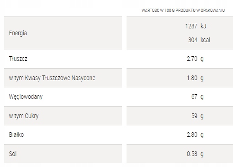Select the 1287 kJ energy value
Image resolution: width=233 pixels, height=167 pixels.
pyautogui.click(x=196, y=26)
